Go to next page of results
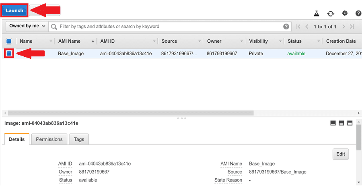This screenshot has height=188, width=362. [x=343, y=27]
